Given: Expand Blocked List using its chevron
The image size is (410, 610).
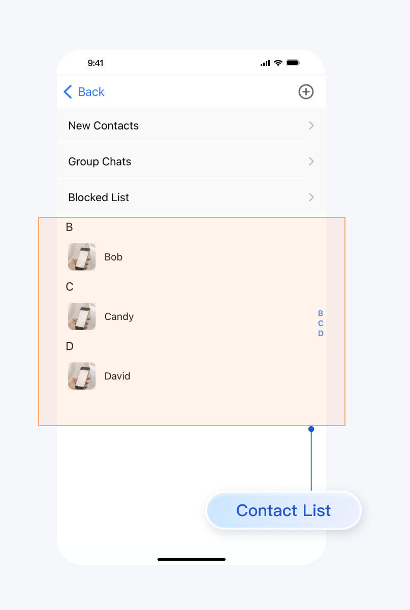Looking at the screenshot, I should click(x=311, y=197).
